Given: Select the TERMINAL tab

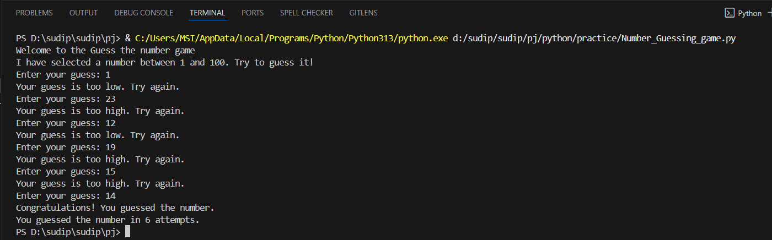Looking at the screenshot, I should pyautogui.click(x=207, y=13).
